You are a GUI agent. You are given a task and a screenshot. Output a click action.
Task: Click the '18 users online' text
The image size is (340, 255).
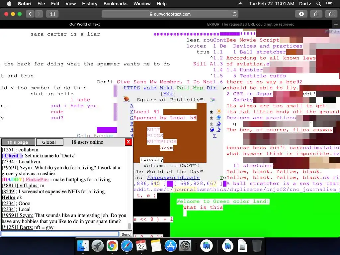point(87,142)
